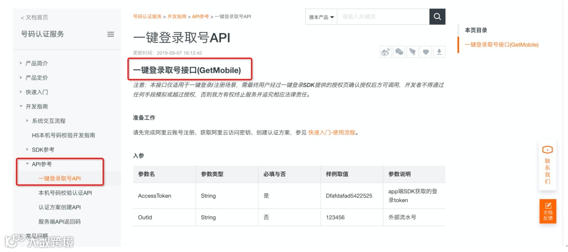568x252 pixels.
Task: Click the update time 2019-09-07 text
Action: coord(179,53)
